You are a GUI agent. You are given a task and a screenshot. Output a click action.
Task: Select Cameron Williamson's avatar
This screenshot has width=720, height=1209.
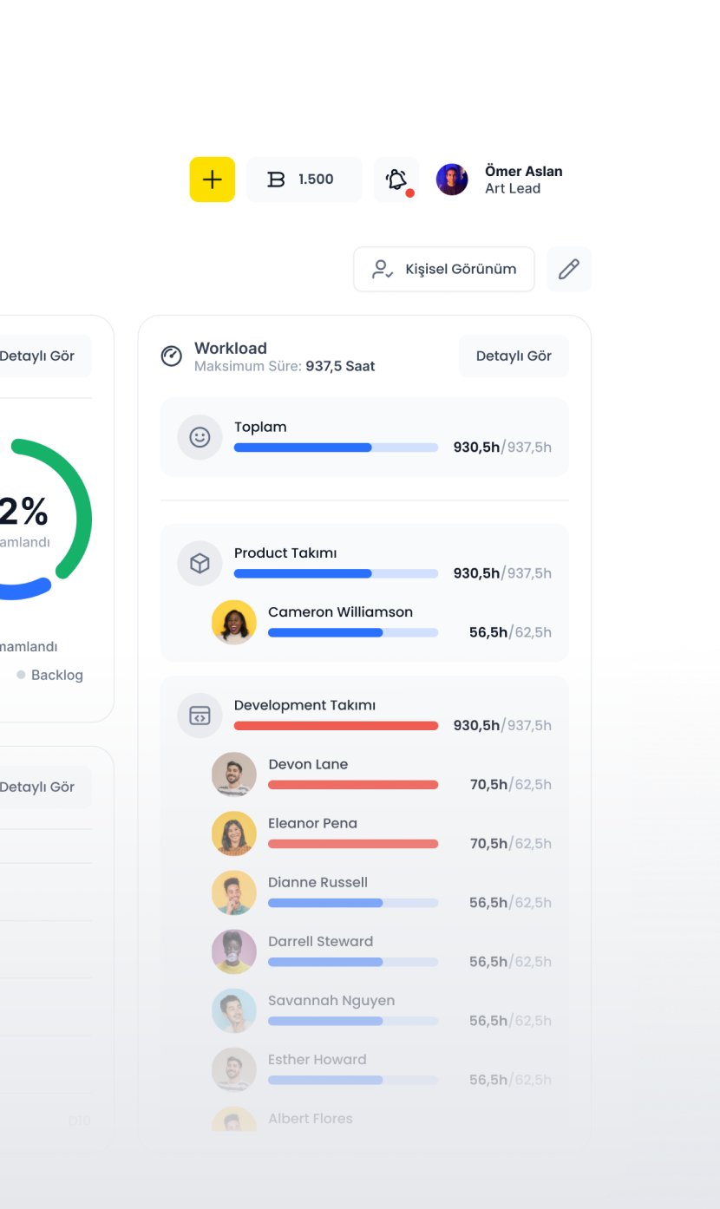pyautogui.click(x=234, y=622)
